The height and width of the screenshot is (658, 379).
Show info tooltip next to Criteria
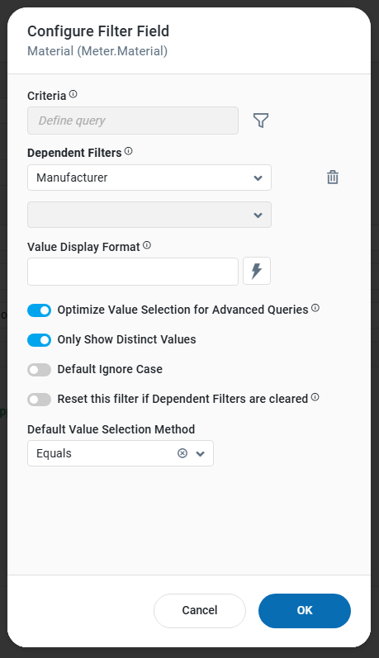tap(73, 94)
